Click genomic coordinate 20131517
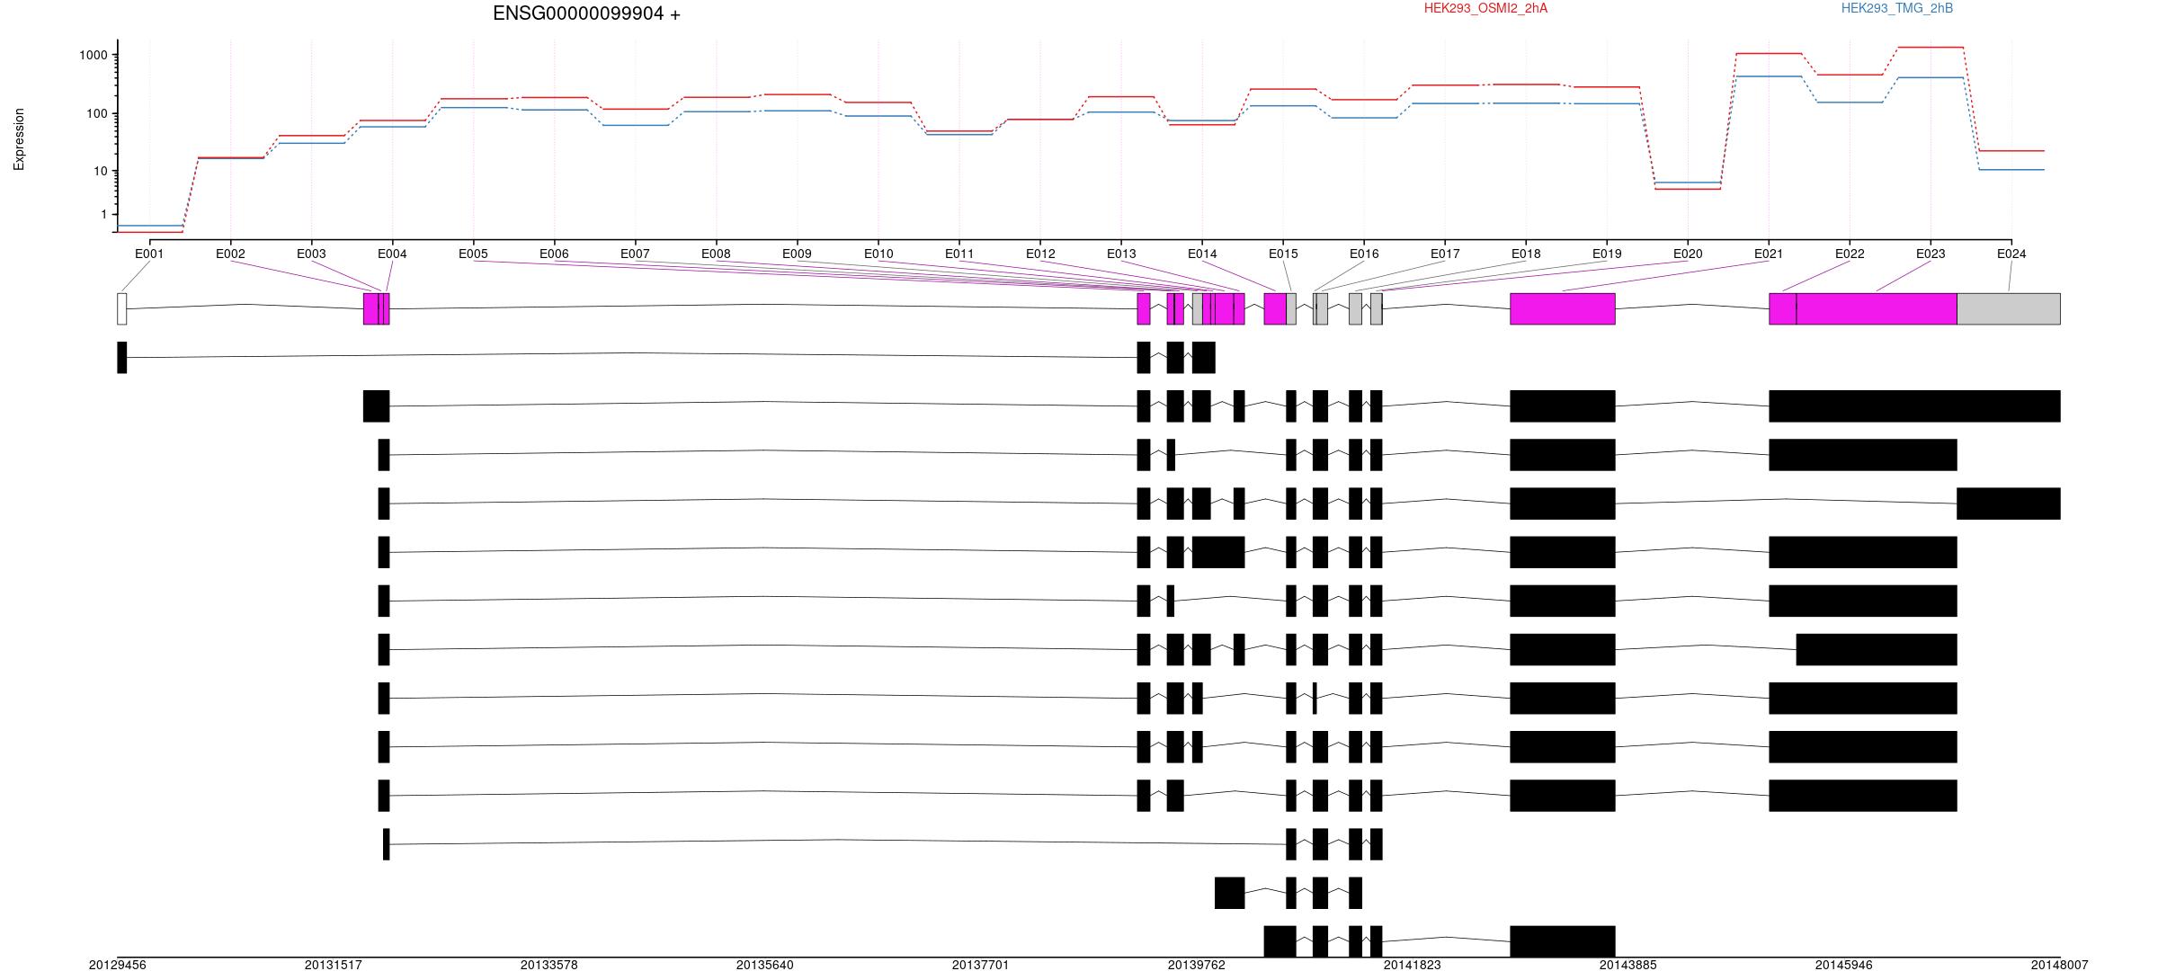Screen dimensions: 2158x980 [334, 965]
